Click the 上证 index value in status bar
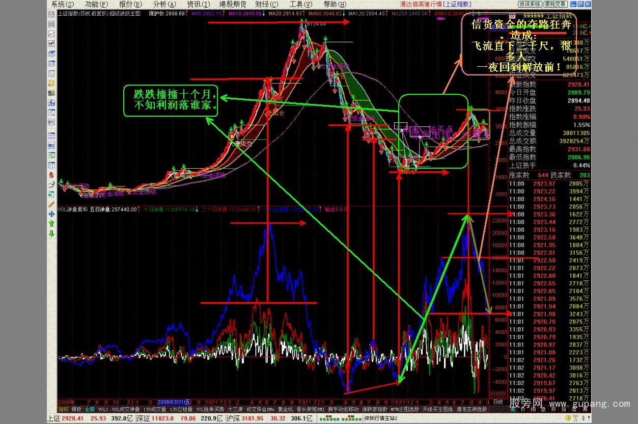The height and width of the screenshot is (424, 638). click(x=69, y=418)
